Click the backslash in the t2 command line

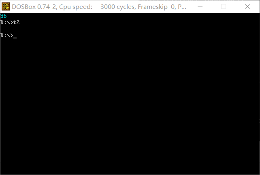click(8, 22)
